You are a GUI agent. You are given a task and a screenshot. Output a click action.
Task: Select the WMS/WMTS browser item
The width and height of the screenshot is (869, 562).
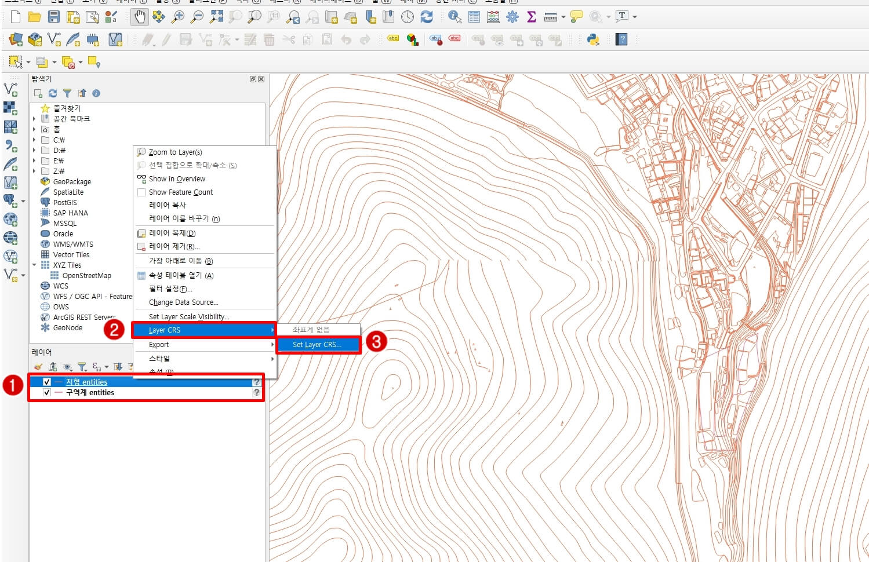click(73, 244)
